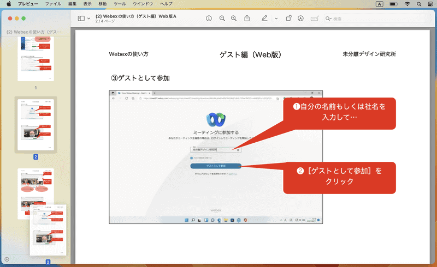
Task: Open the Apple menu
Action: click(9, 4)
